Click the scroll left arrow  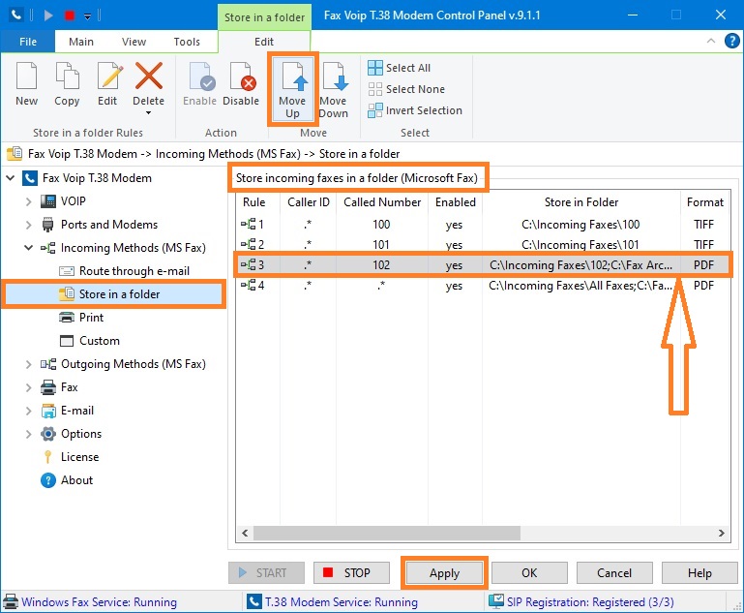point(245,534)
